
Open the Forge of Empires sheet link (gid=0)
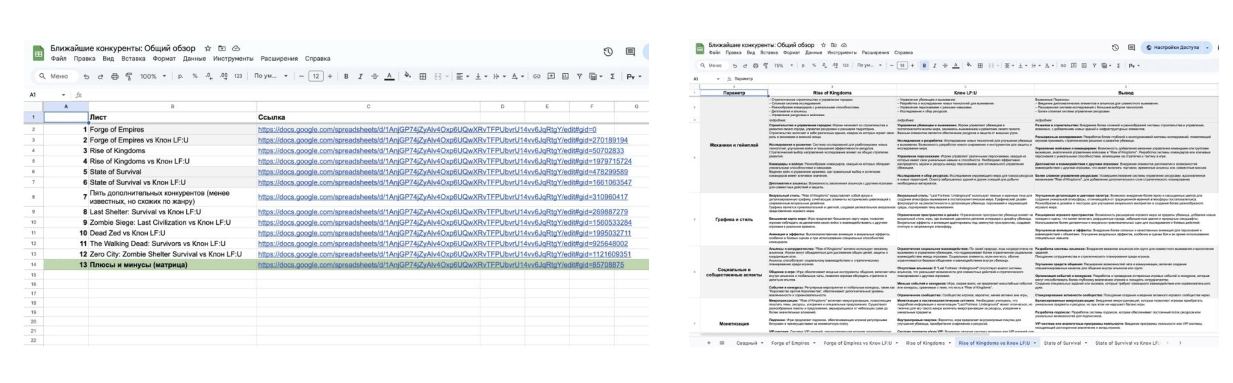[427, 130]
